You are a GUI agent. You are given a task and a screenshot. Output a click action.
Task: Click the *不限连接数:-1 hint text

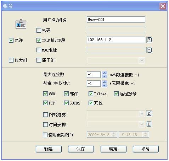pyautogui.click(x=124, y=75)
